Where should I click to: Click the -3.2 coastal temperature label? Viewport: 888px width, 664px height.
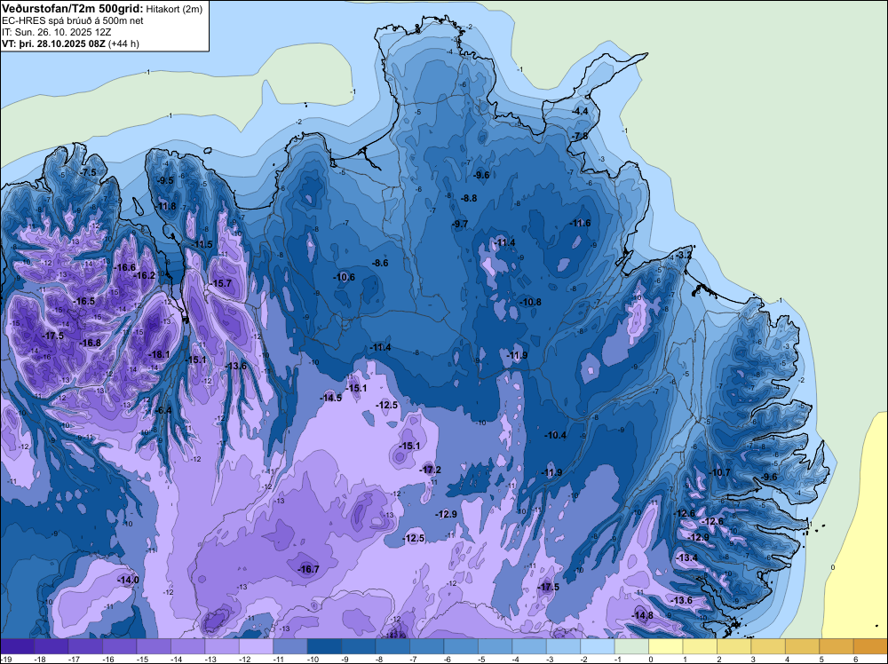(x=684, y=256)
